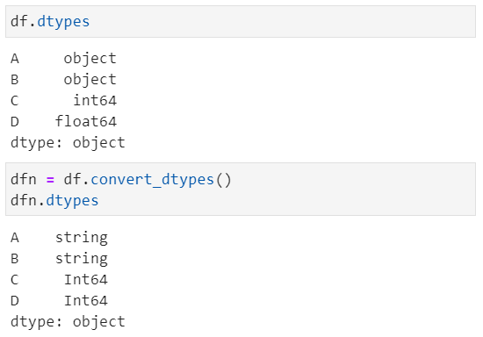Viewport: 483px width, 337px height.
Task: Click the blue dtypes attribute in first cell
Action: (63, 22)
